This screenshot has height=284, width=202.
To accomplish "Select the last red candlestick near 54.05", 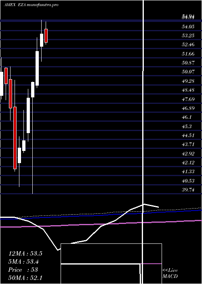I will [46, 36].
